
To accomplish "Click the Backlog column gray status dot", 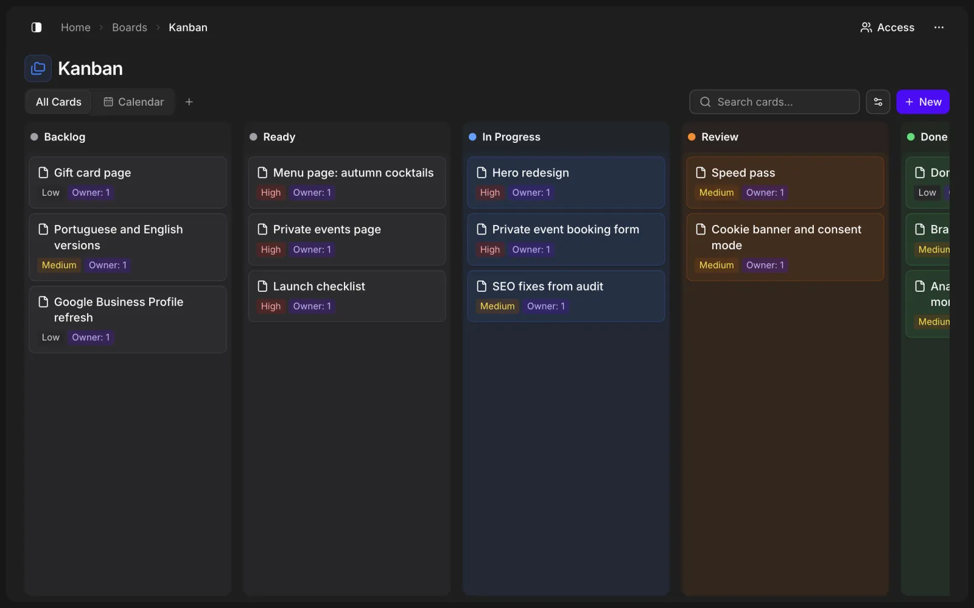I will tap(34, 137).
